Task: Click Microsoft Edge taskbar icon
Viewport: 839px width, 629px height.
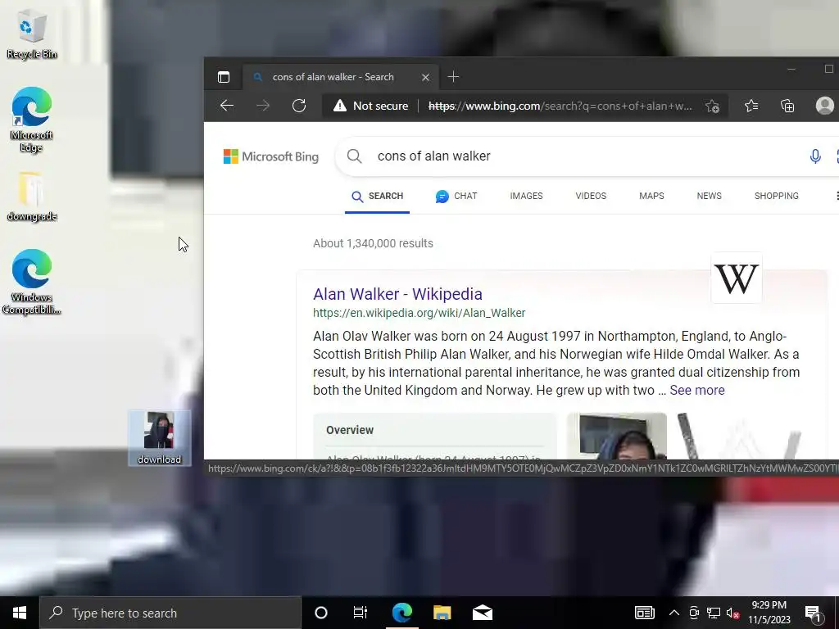Action: tap(401, 613)
